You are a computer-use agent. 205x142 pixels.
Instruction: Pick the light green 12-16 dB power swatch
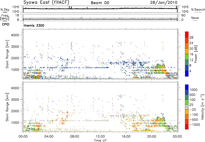click(x=187, y=57)
